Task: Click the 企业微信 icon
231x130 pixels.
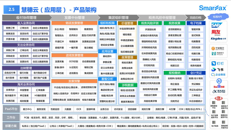Action: [x=218, y=75]
